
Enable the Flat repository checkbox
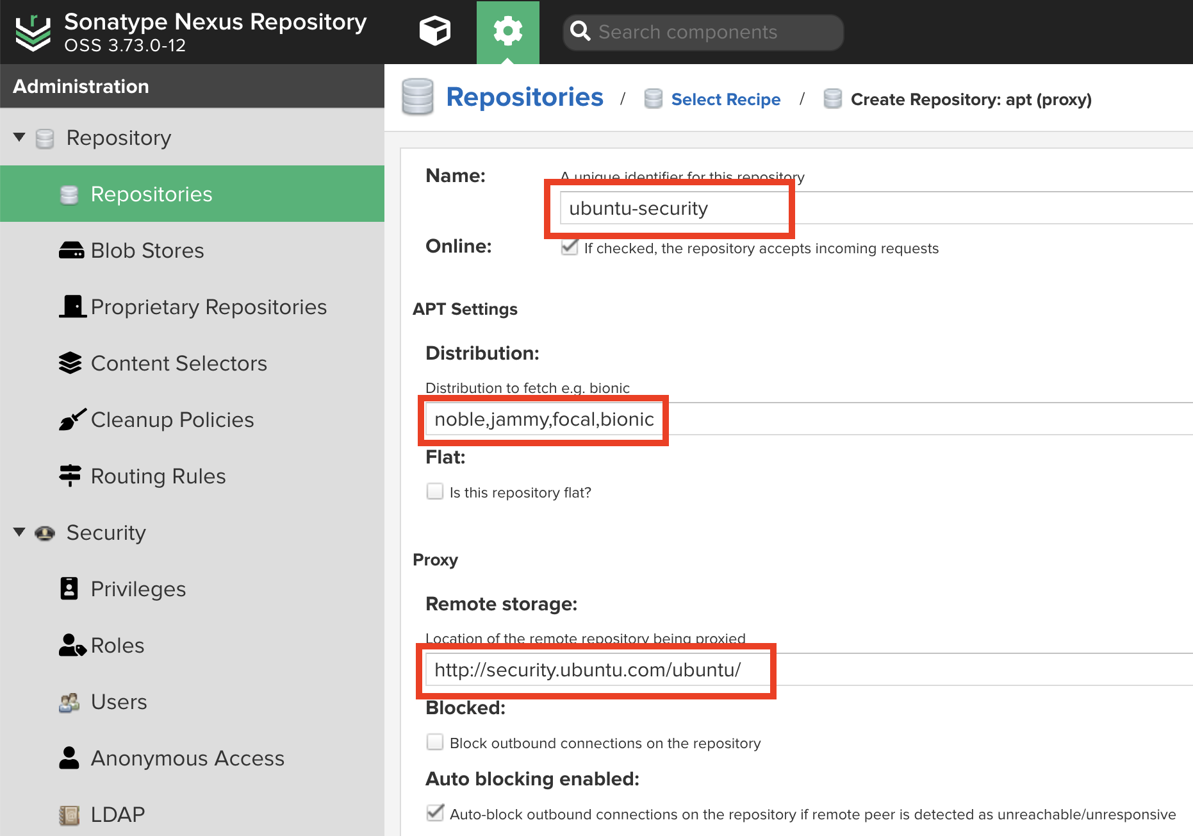(435, 492)
